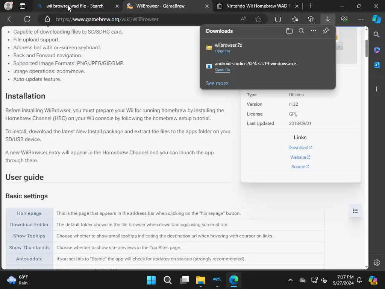This screenshot has width=385, height=289.
Task: Switch to wii browser wad file Search tab
Action: click(x=75, y=6)
